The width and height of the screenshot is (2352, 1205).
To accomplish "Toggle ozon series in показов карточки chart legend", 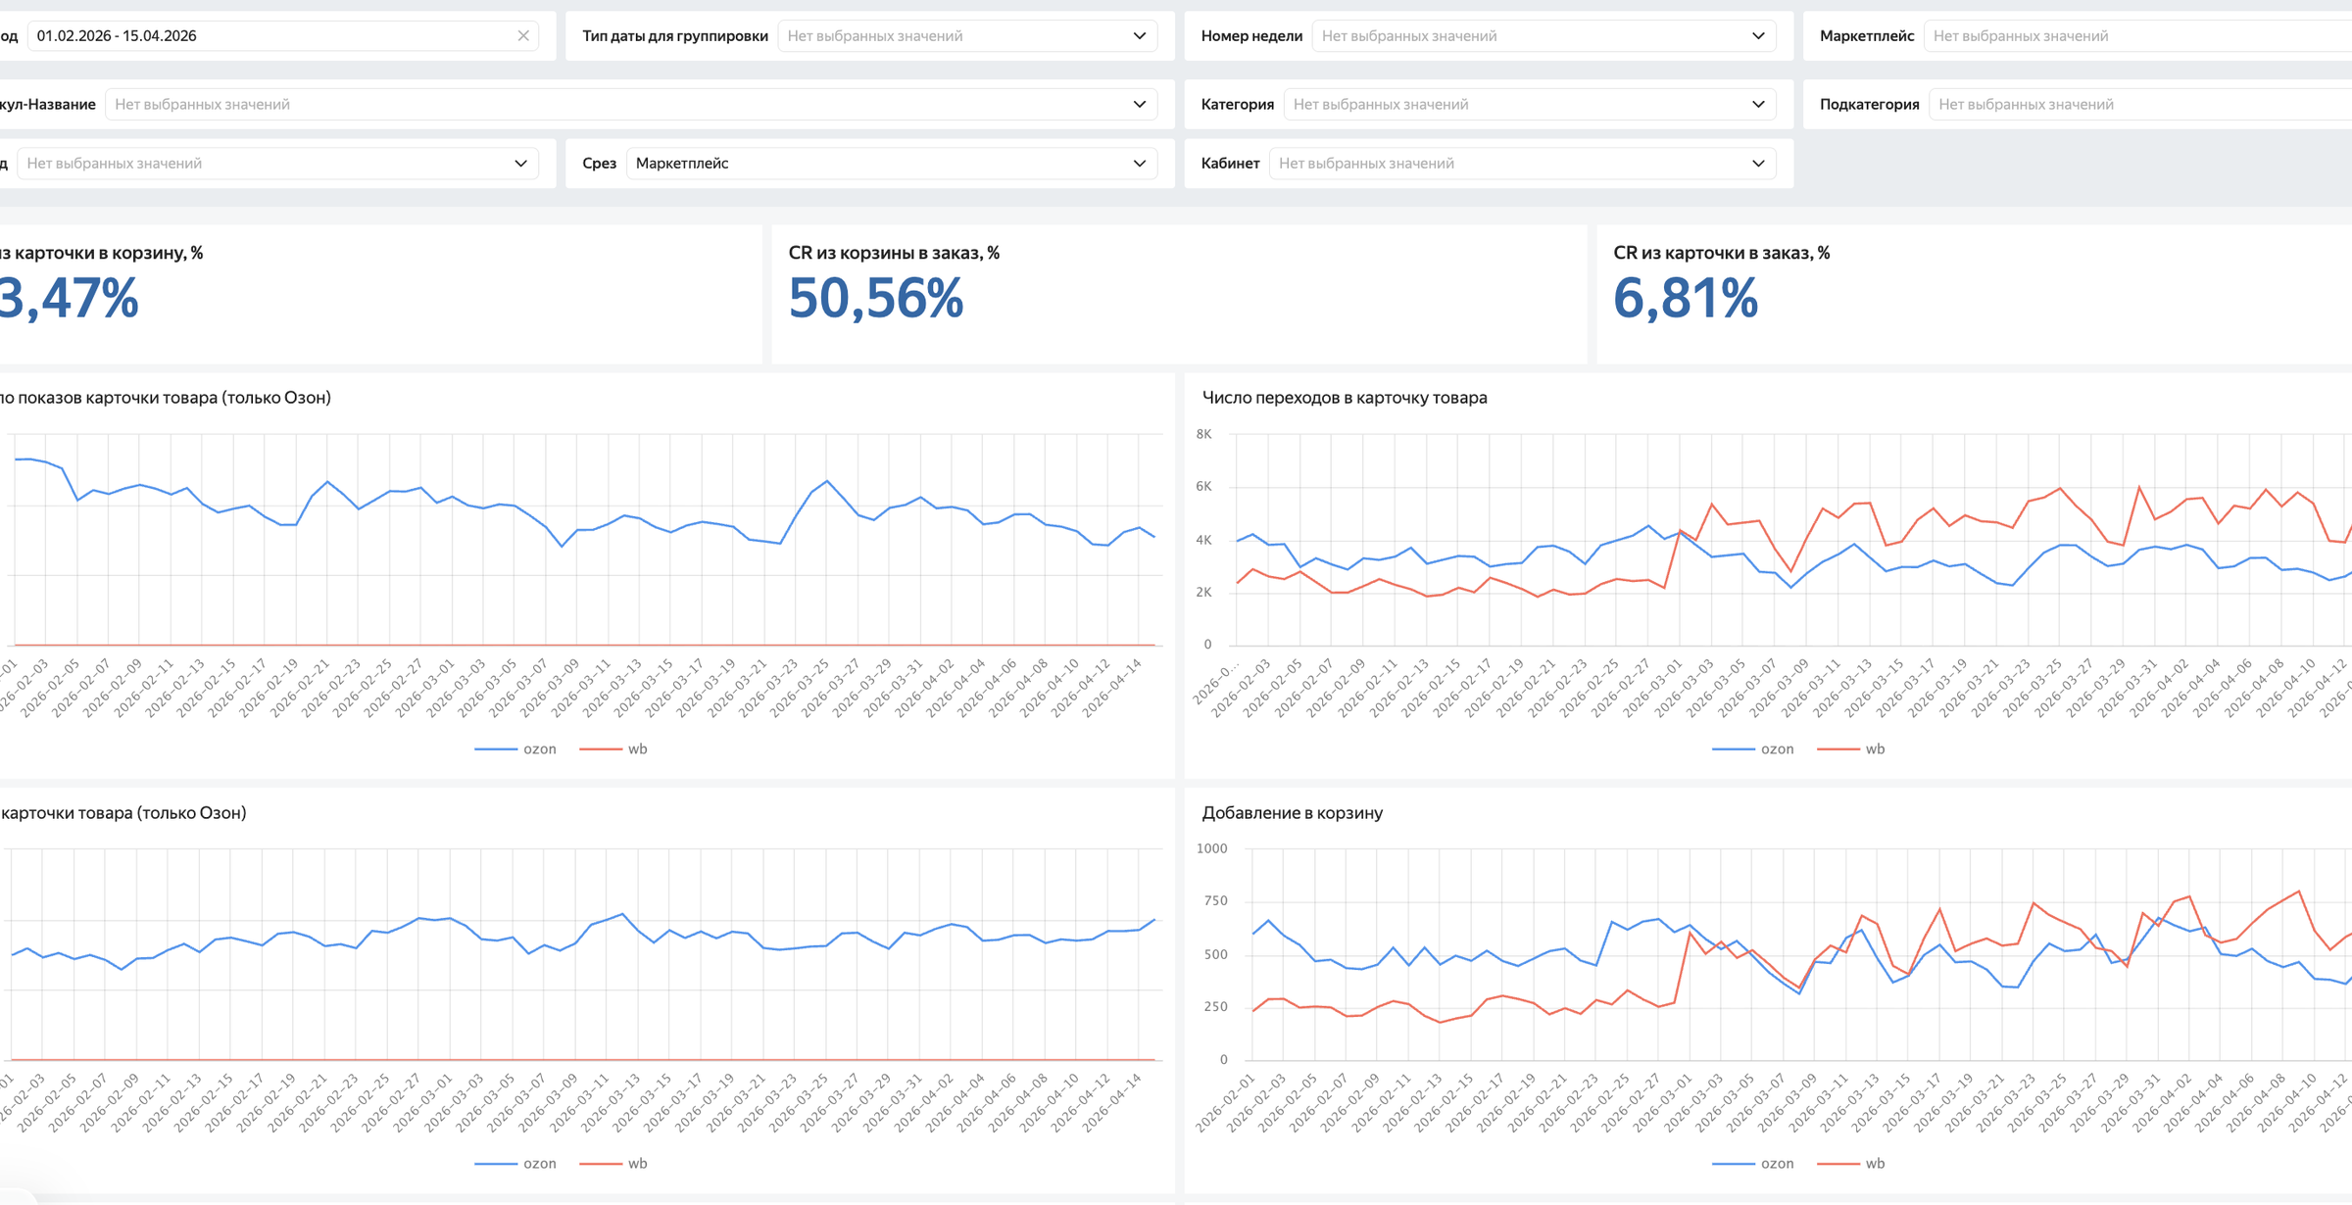I will click(x=516, y=749).
